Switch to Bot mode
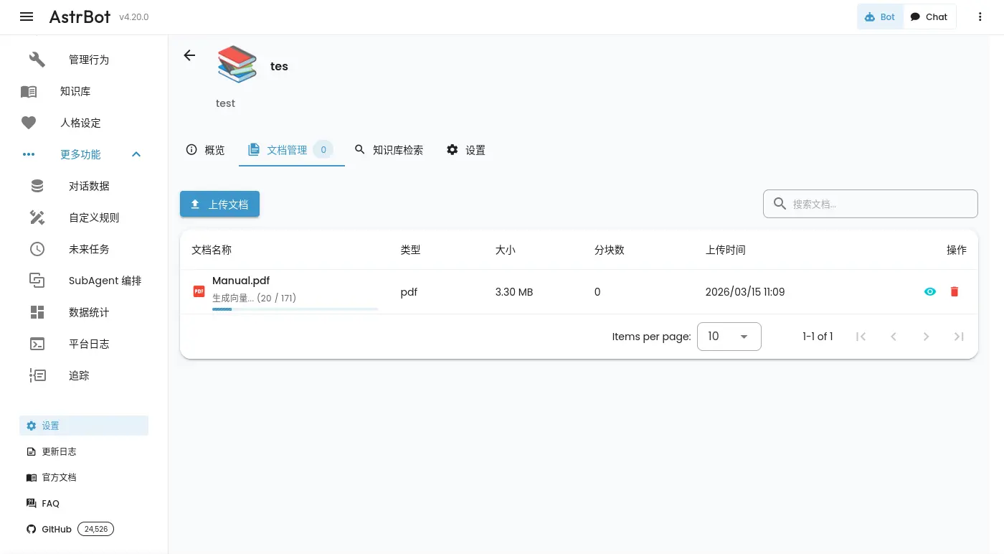1004x554 pixels. [880, 17]
